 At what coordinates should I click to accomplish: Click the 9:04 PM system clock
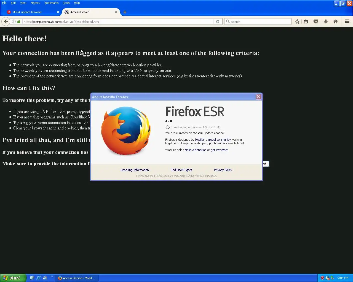(x=343, y=278)
